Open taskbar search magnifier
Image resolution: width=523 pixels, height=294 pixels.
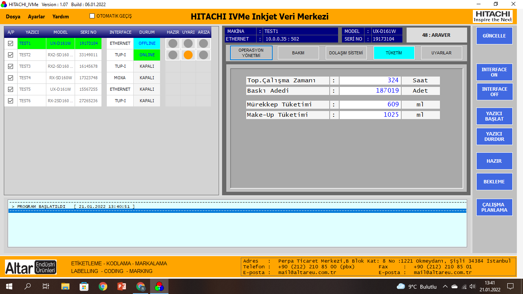click(28, 286)
